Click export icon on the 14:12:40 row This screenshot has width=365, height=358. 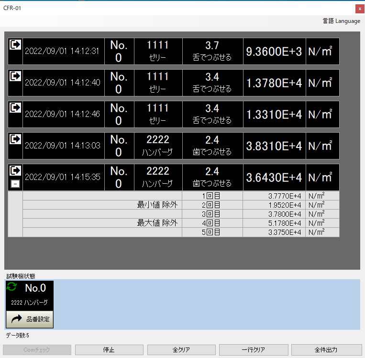tap(15, 76)
